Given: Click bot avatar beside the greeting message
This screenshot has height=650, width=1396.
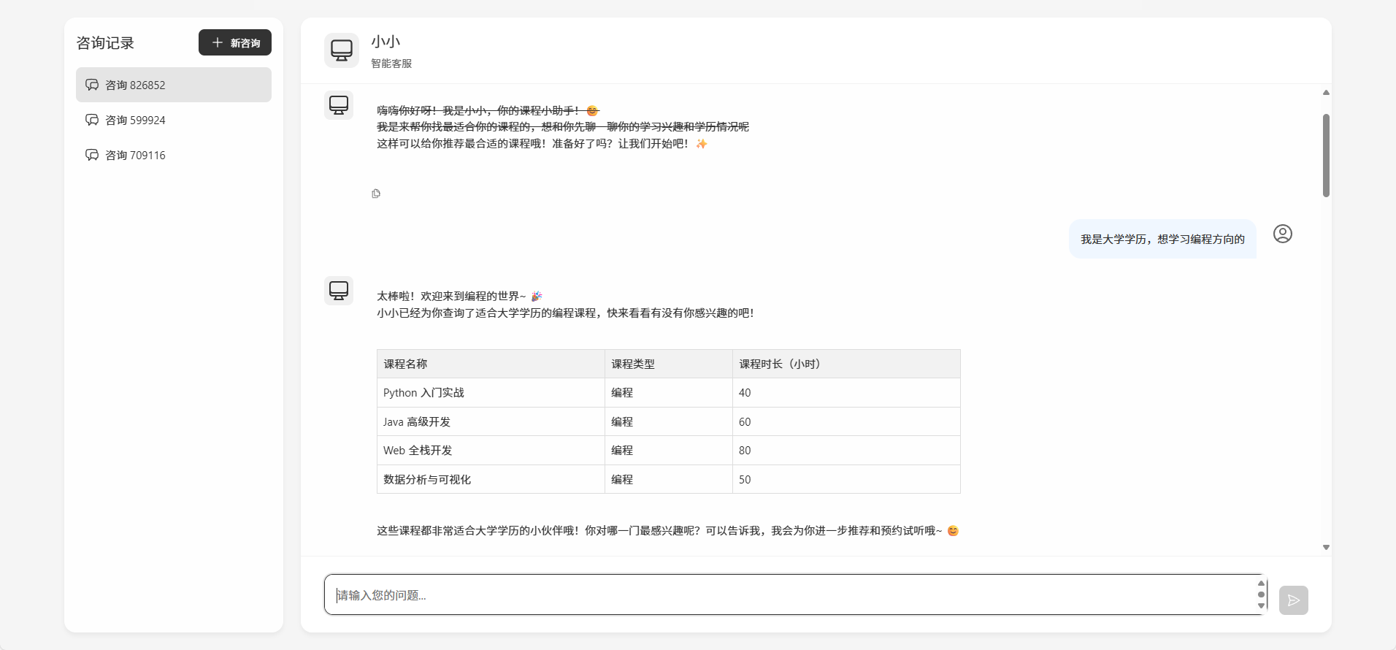Looking at the screenshot, I should (x=339, y=105).
